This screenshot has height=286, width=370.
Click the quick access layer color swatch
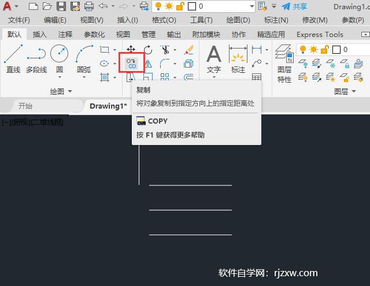(191, 6)
